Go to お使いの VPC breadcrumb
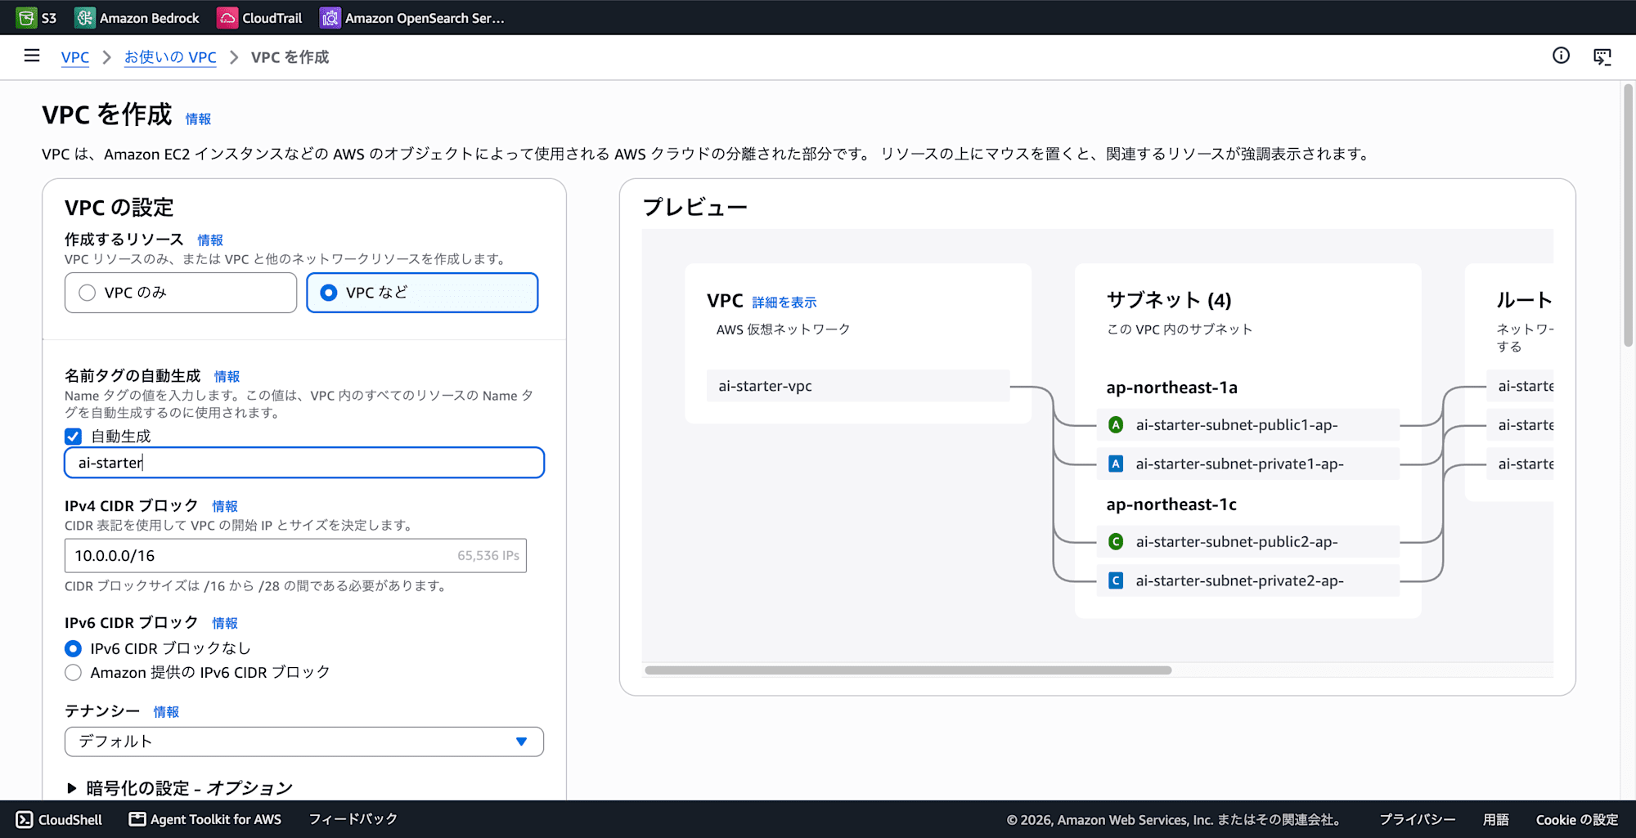 click(x=170, y=57)
